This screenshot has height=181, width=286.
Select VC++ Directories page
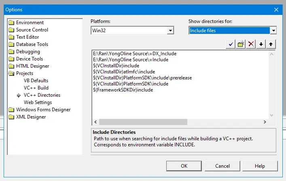(42, 95)
